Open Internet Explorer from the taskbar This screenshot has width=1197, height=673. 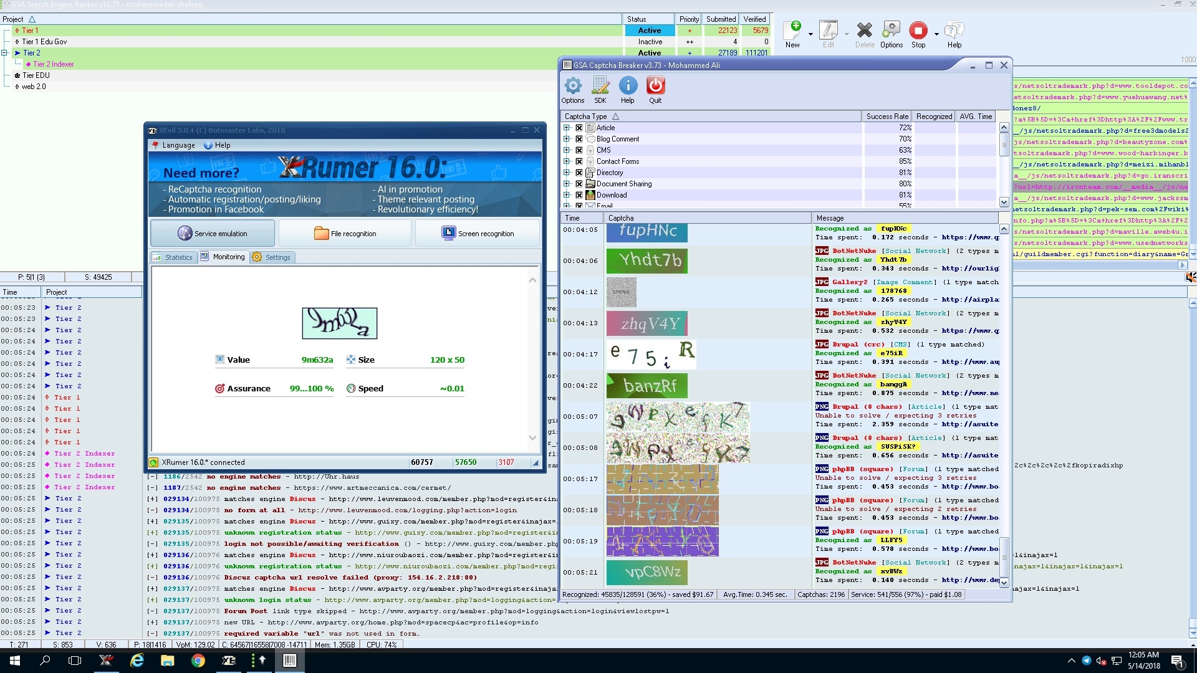[x=137, y=661]
